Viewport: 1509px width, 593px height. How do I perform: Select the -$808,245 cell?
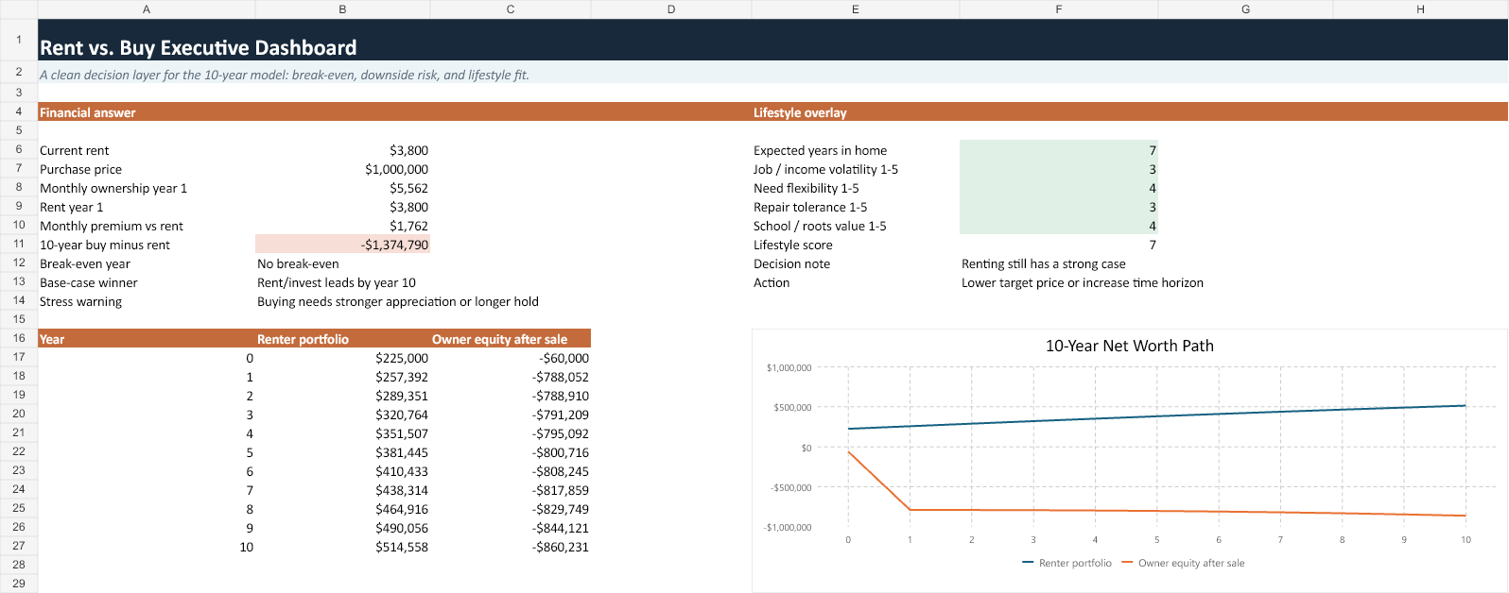[x=511, y=471]
